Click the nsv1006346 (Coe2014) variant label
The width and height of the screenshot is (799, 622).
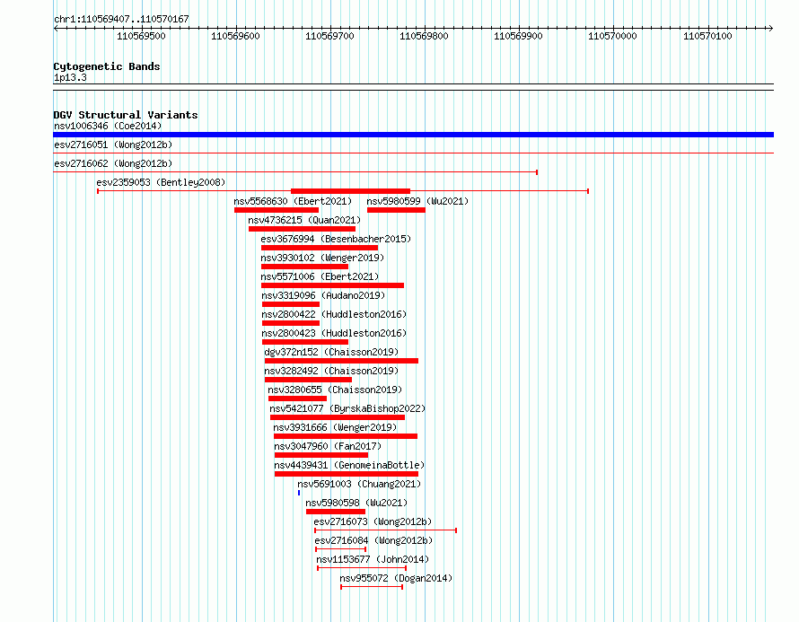coord(108,126)
